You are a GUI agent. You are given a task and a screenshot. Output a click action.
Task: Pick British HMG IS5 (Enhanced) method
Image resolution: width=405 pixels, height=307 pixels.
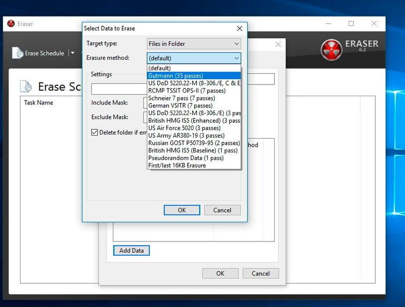coord(194,120)
